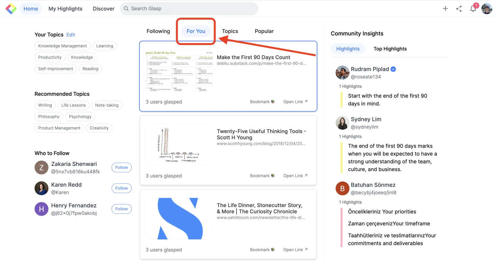
Task: Select Highlights tab in Community Insights
Action: tap(348, 49)
